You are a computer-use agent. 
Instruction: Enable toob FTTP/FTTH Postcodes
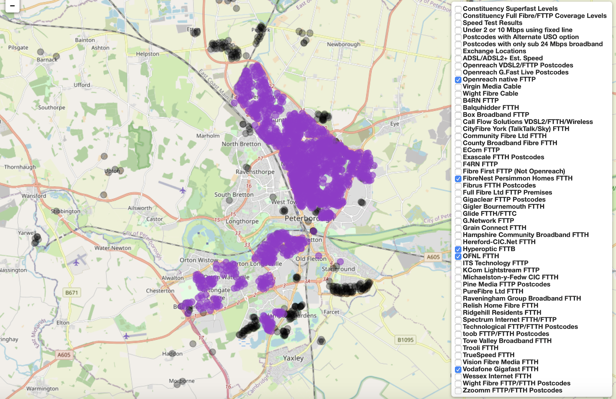coord(458,334)
